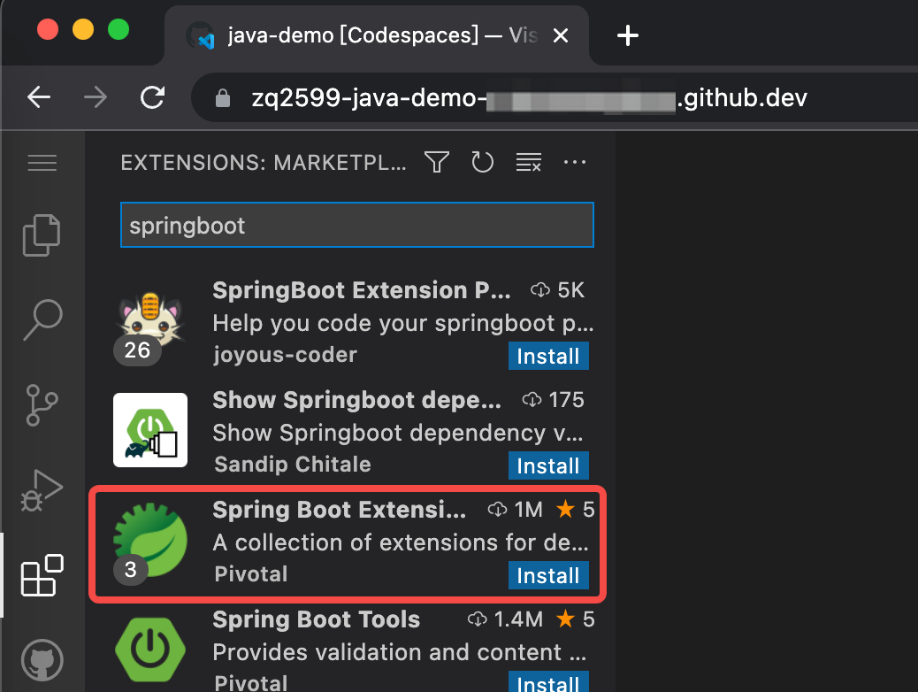Click the 26 extensions count badge
This screenshot has height=692, width=918.
tap(137, 350)
